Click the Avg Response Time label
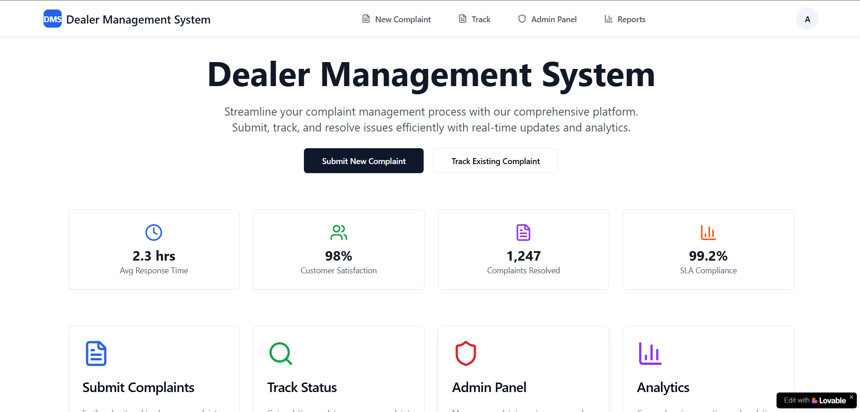The height and width of the screenshot is (412, 860). pyautogui.click(x=154, y=271)
